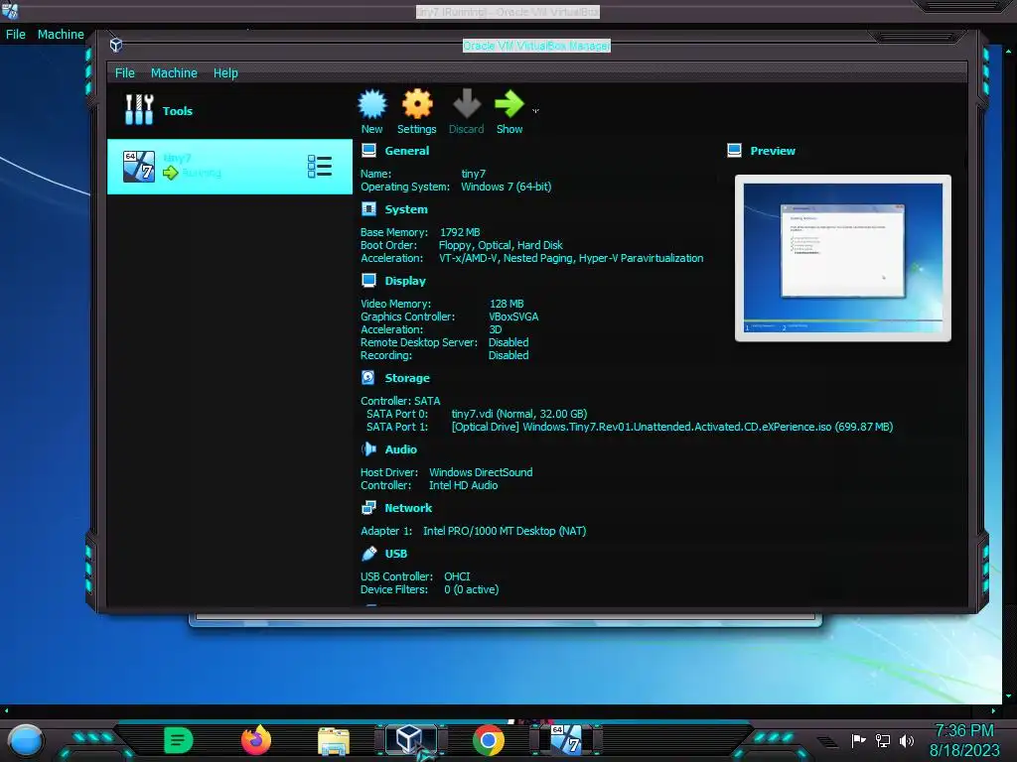The image size is (1017, 762).
Task: Open Machine menu of tiny7 VM window
Action: [61, 35]
